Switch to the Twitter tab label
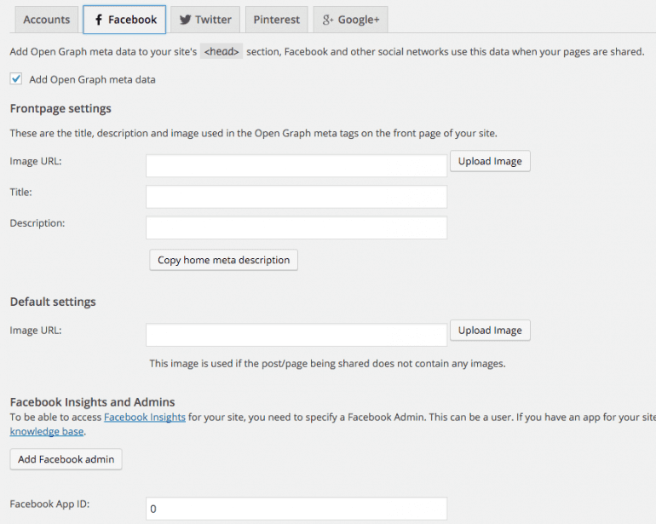 point(213,20)
